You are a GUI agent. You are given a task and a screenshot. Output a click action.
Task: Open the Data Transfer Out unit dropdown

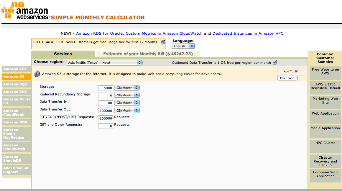[x=127, y=110]
